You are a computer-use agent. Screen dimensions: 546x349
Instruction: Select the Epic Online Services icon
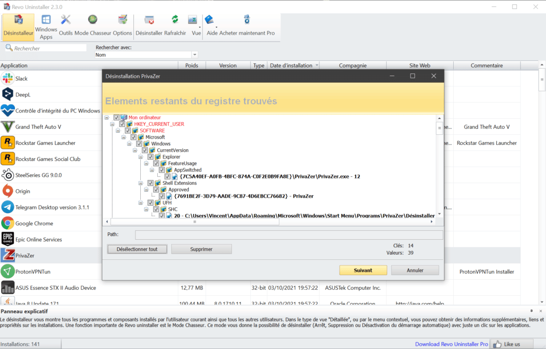(x=7, y=239)
